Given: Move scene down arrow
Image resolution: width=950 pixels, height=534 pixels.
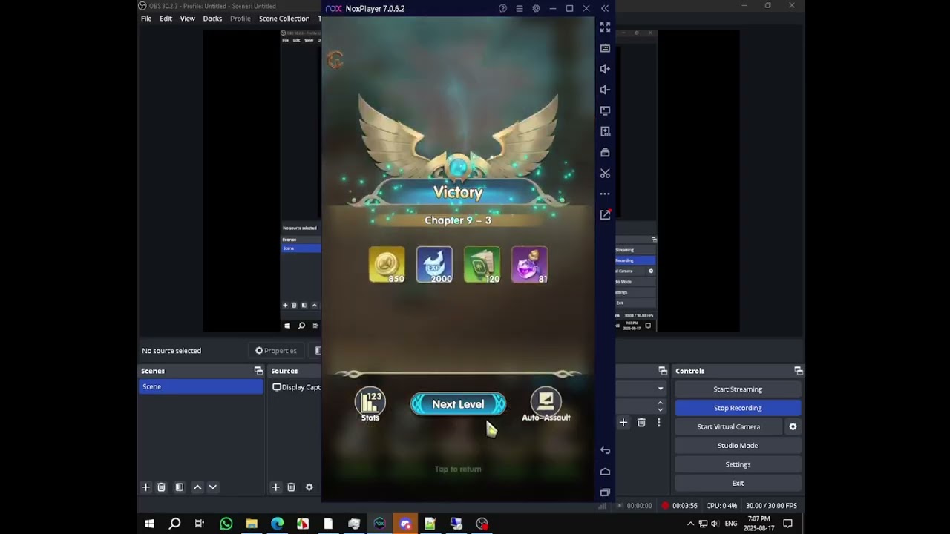Looking at the screenshot, I should tap(212, 487).
